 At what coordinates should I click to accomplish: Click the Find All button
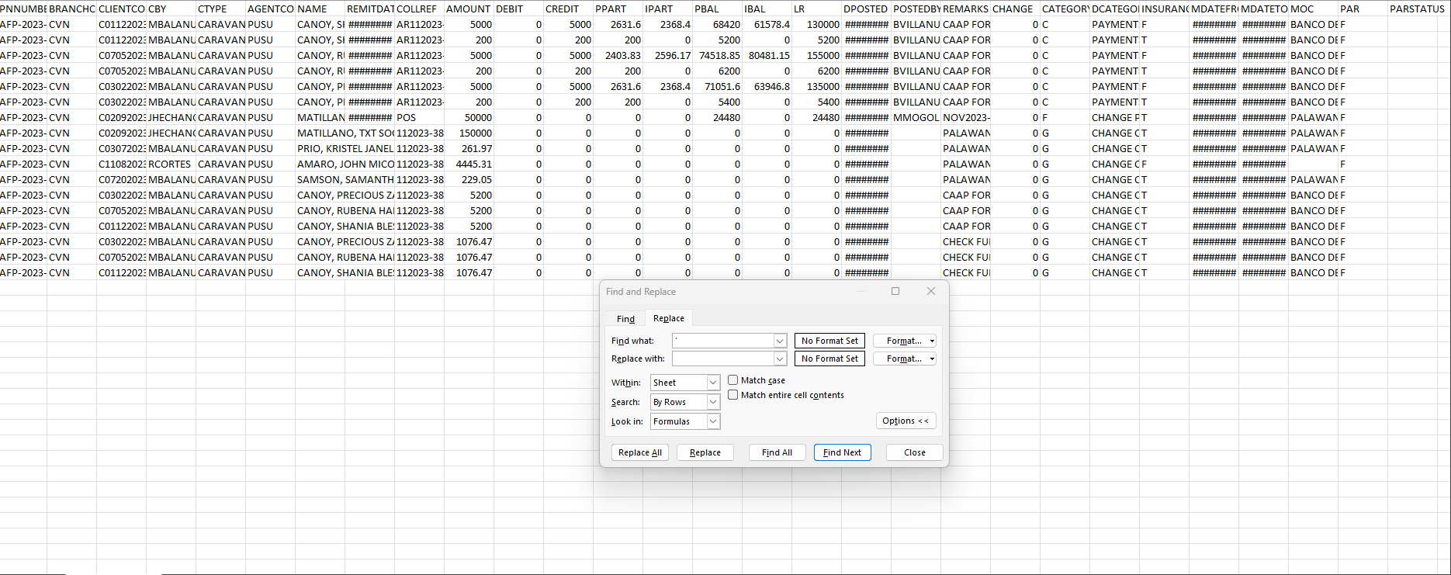[777, 452]
